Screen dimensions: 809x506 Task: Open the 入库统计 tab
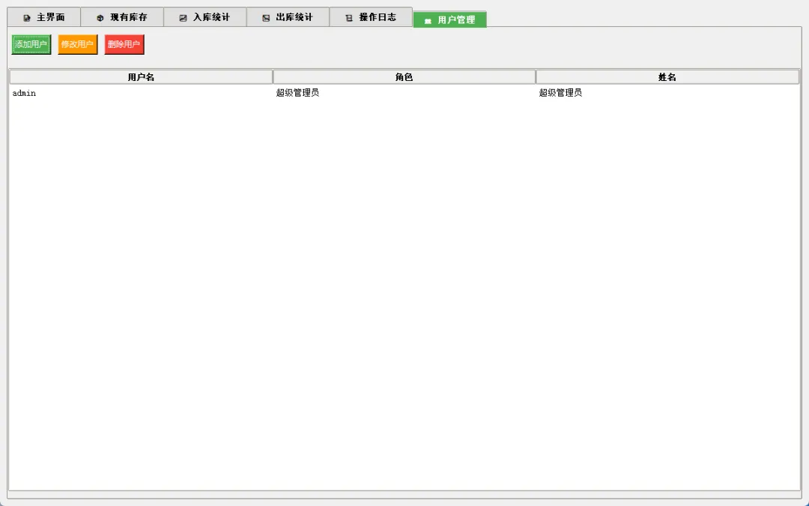pyautogui.click(x=204, y=17)
